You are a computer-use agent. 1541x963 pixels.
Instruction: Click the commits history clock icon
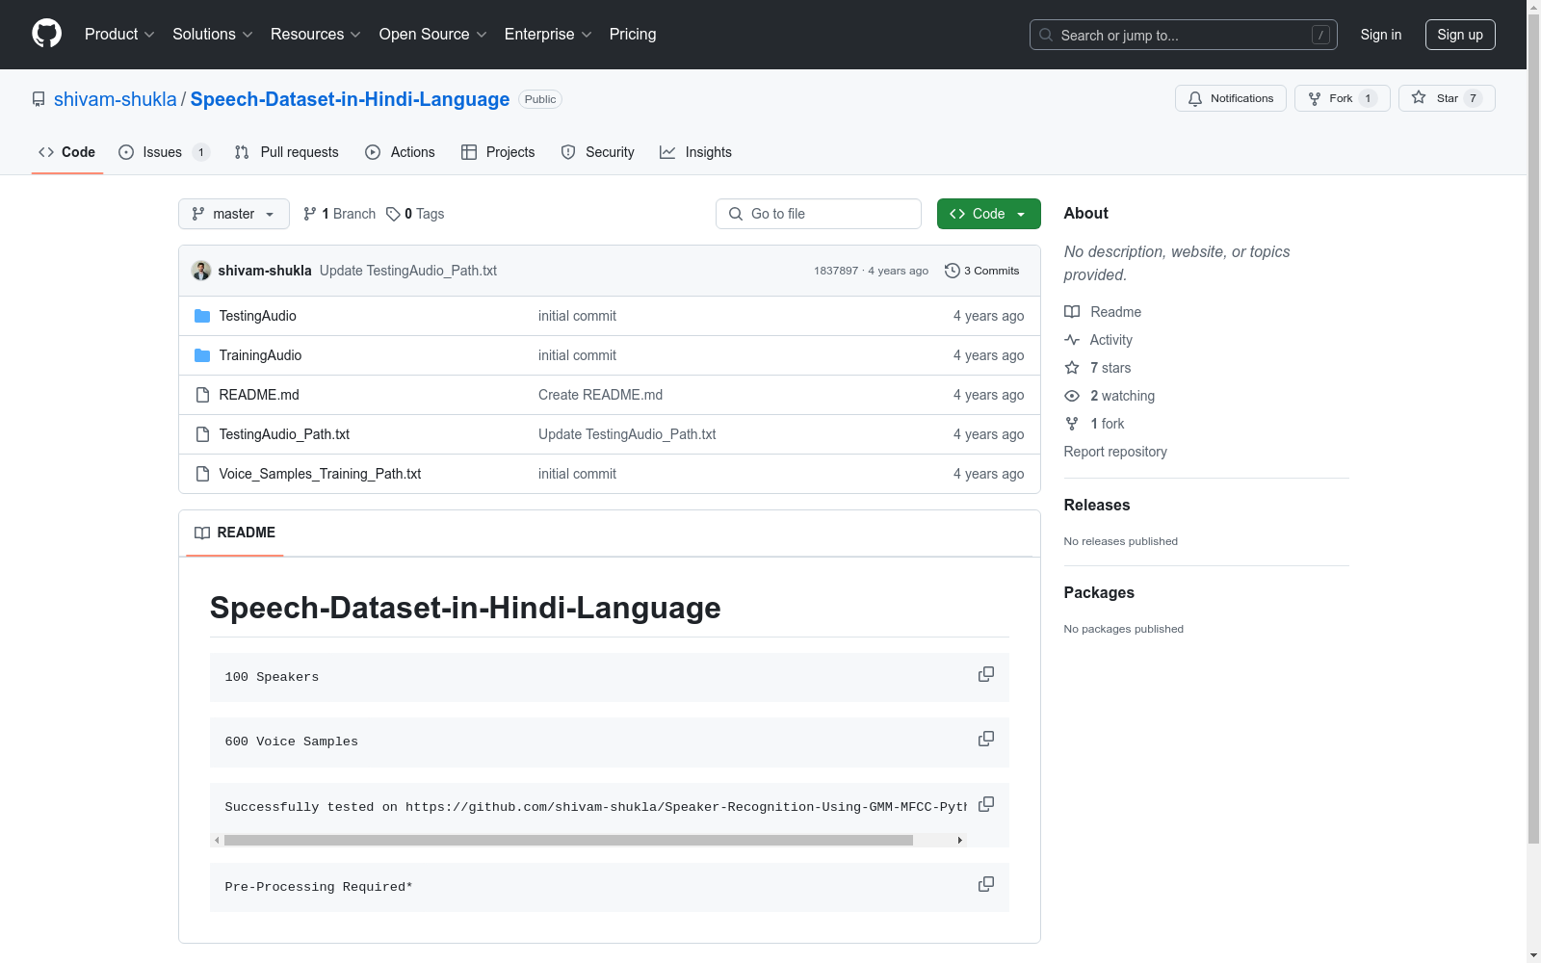953,271
